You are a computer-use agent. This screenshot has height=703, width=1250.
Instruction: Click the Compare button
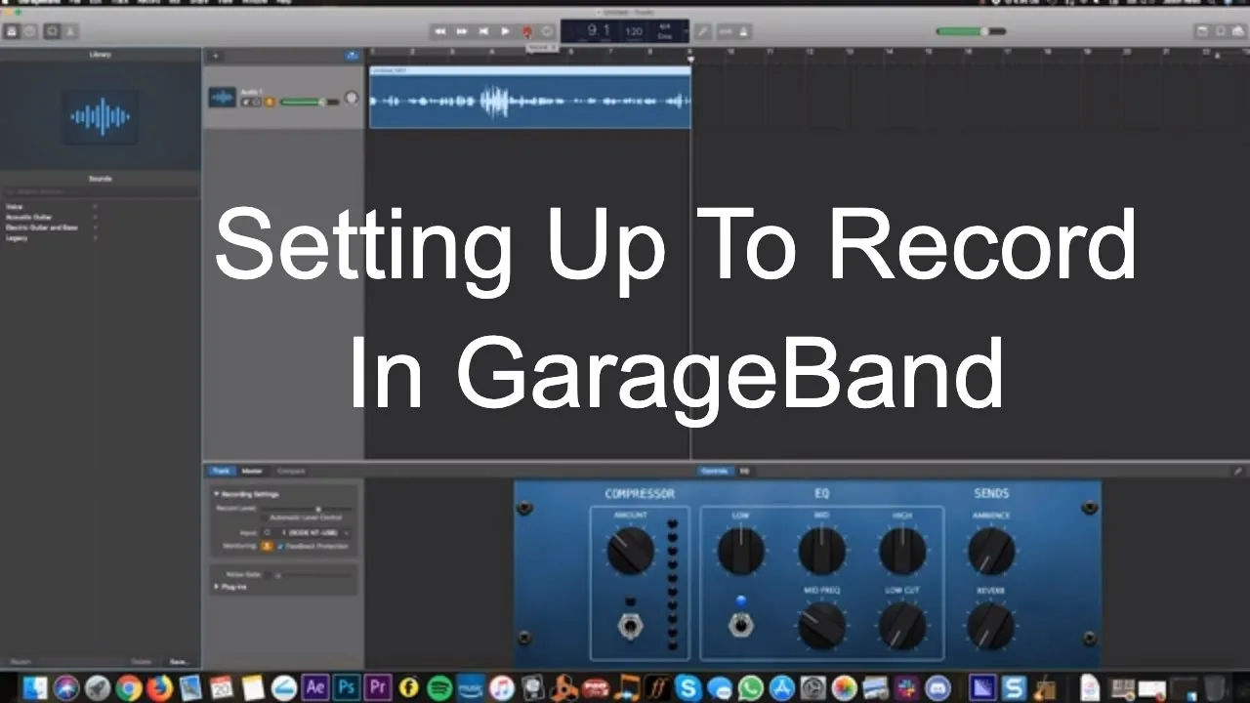click(291, 471)
